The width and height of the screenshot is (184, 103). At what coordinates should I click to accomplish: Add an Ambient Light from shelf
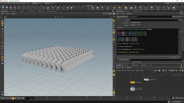(x=152, y=8)
